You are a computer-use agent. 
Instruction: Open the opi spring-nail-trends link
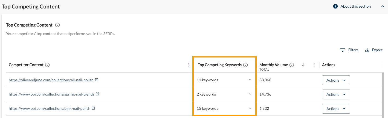51,94
